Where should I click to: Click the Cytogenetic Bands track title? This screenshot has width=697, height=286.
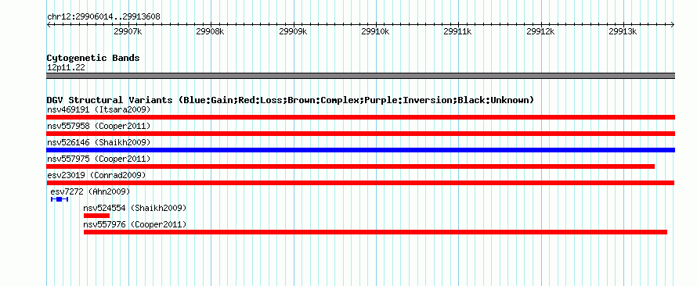pos(93,58)
